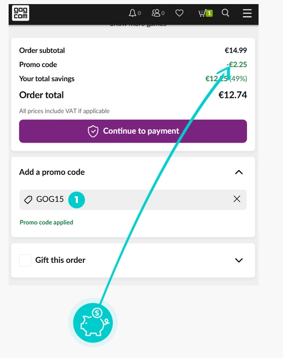Click the Add a promo code heading
Viewport: 283px width, 358px height.
pos(52,172)
